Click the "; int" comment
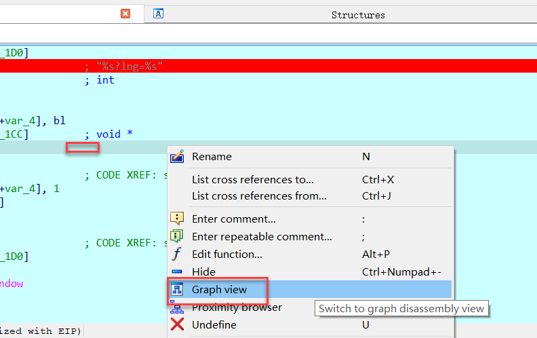 pyautogui.click(x=100, y=80)
